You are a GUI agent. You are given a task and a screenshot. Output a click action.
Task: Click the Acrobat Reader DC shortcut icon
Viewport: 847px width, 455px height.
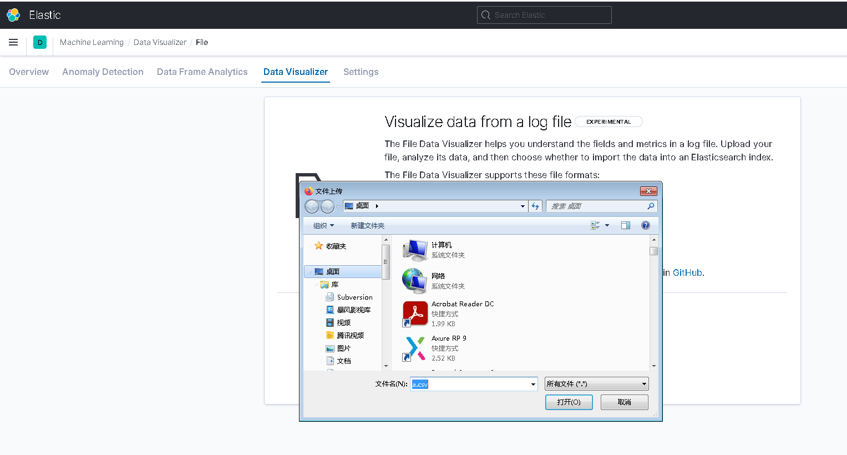pyautogui.click(x=415, y=314)
